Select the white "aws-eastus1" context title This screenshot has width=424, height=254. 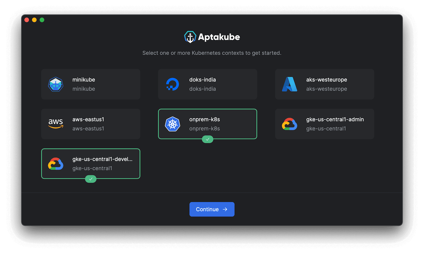[88, 120]
